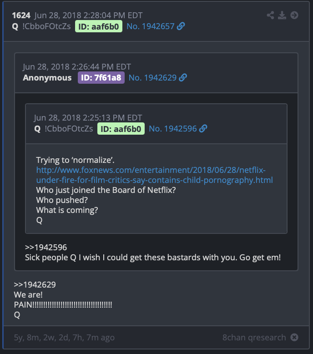Click the download icon on post 1624
313x354 pixels.
pos(282,15)
